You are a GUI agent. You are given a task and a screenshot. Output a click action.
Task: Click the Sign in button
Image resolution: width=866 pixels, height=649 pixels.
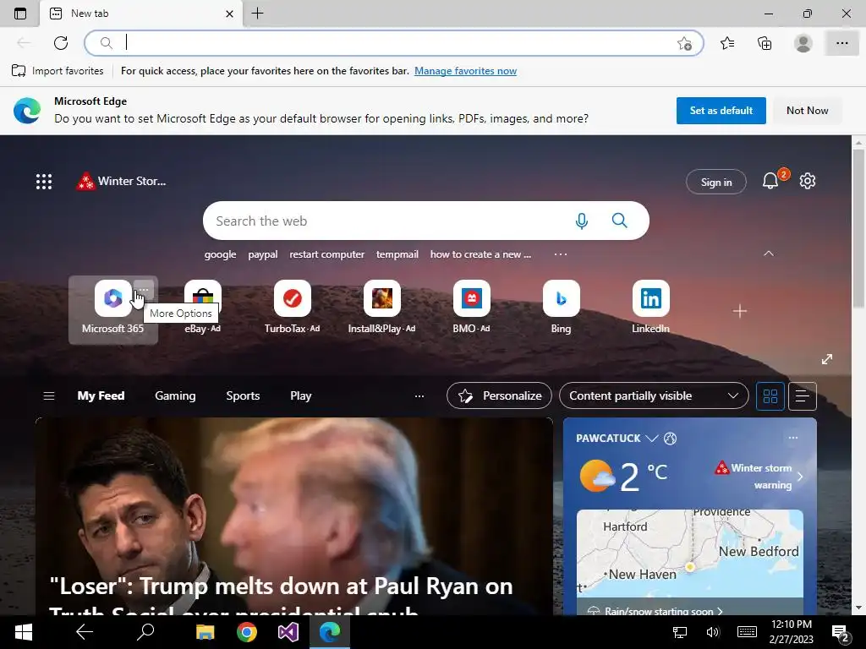(x=715, y=183)
